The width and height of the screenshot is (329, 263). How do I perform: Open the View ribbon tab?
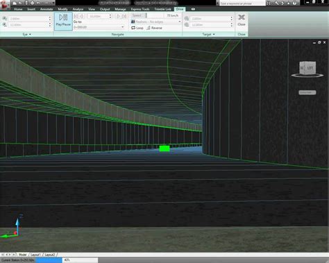tap(92, 9)
